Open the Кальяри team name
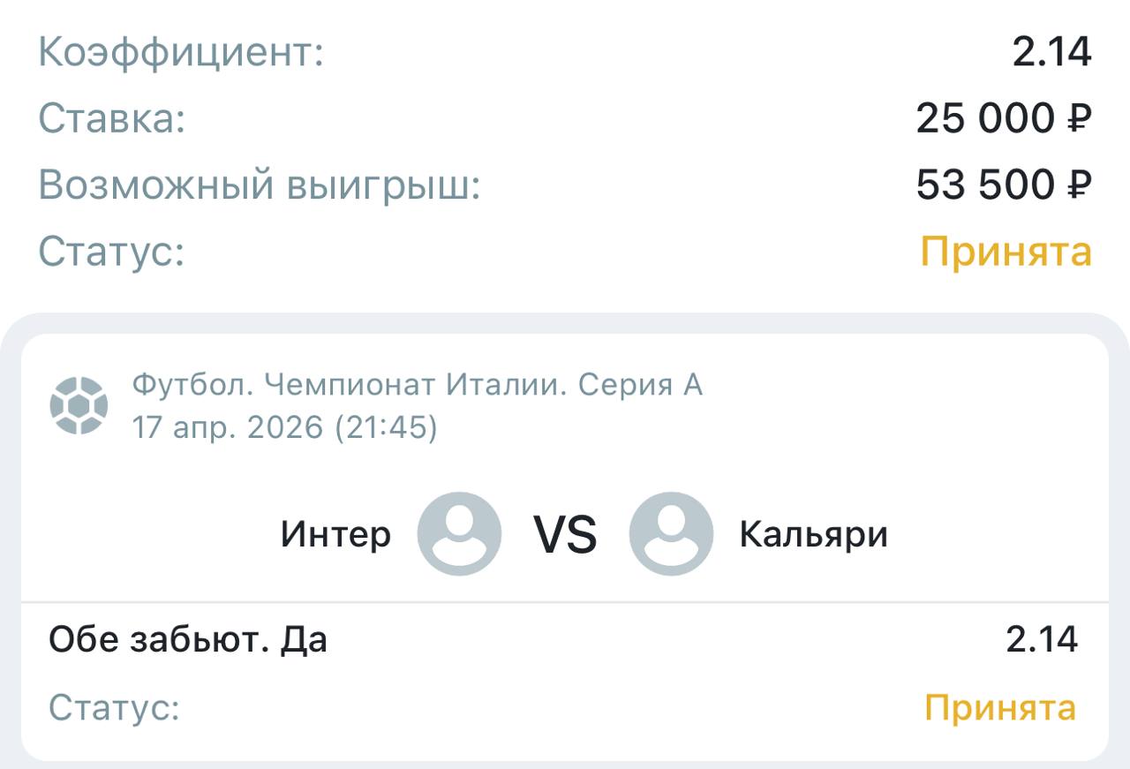The height and width of the screenshot is (769, 1130). pos(813,535)
